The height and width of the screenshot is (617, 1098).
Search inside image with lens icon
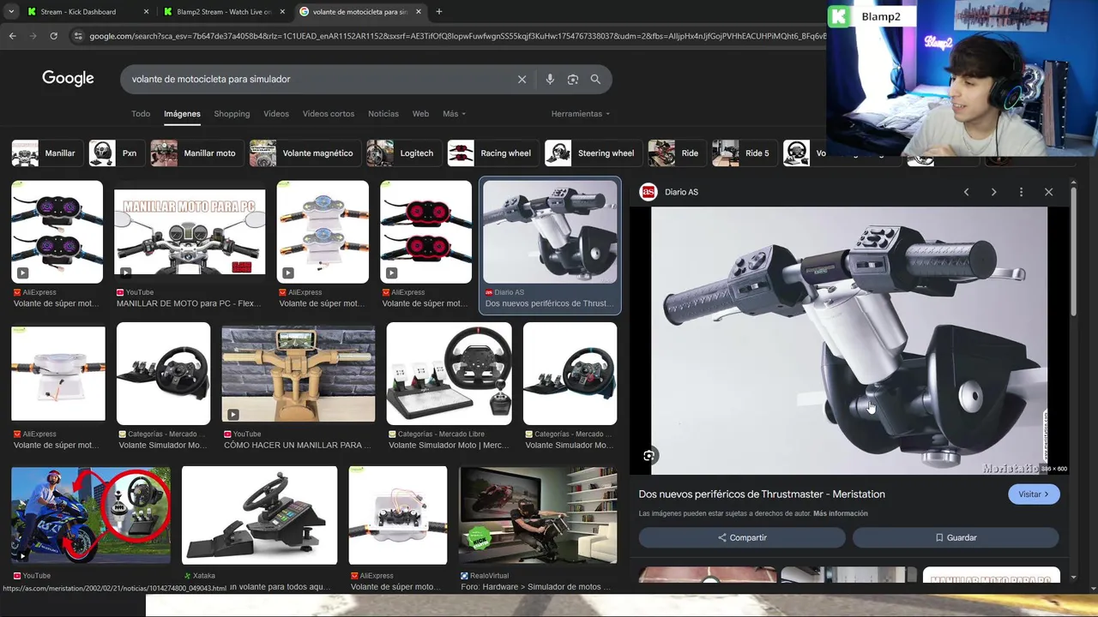pos(649,456)
